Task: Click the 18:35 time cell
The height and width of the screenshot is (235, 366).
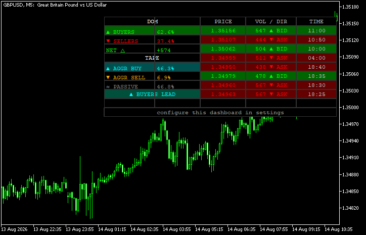Action: (316, 76)
